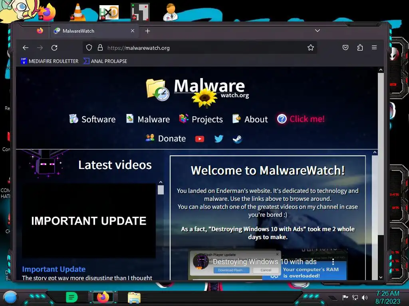Open the Projects nav link
Image resolution: width=409 pixels, height=306 pixels.
201,119
